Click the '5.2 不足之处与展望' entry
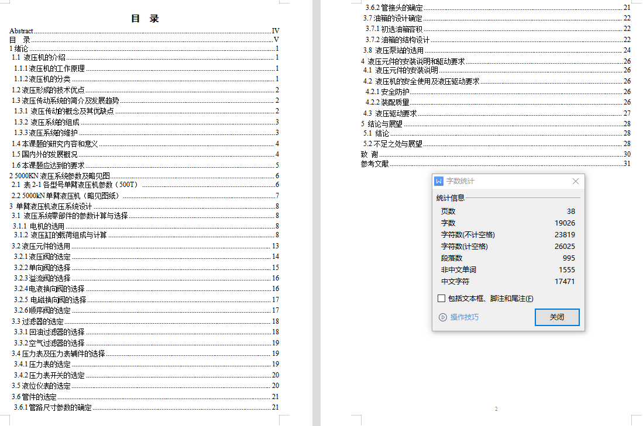The width and height of the screenshot is (643, 426). pos(496,144)
